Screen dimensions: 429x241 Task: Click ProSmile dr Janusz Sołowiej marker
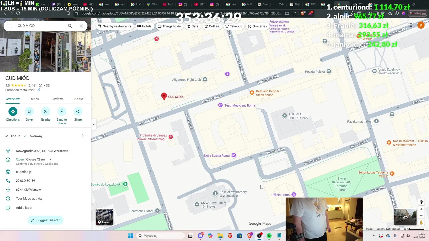(171, 137)
